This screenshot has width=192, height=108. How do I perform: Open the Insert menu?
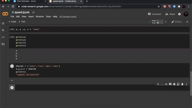pos(31,16)
